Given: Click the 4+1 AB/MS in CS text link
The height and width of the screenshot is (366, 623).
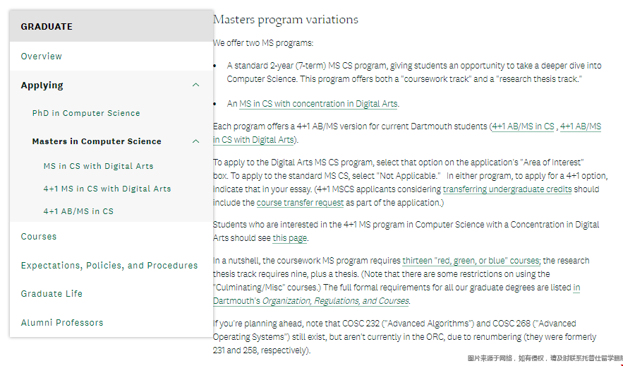Looking at the screenshot, I should (523, 126).
